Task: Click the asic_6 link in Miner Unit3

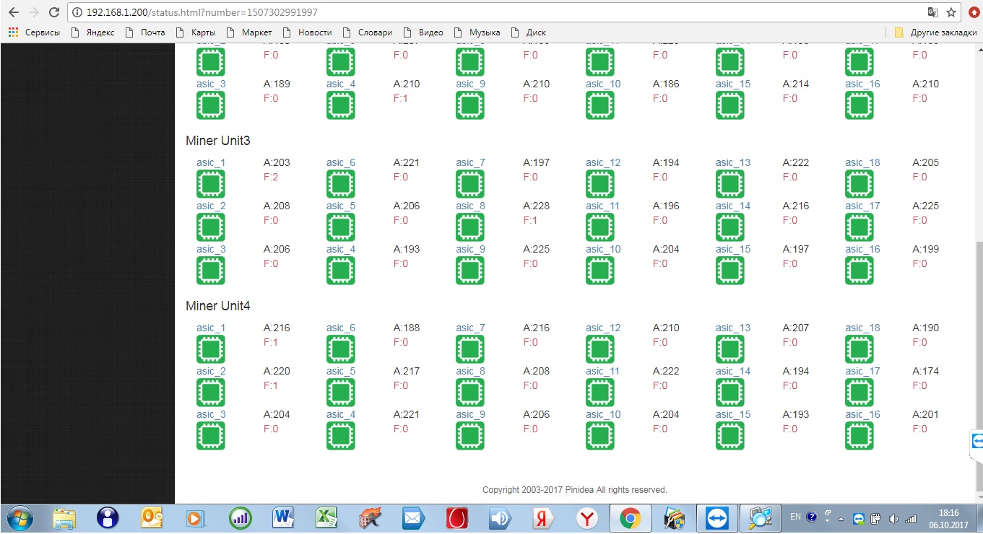Action: tap(340, 162)
